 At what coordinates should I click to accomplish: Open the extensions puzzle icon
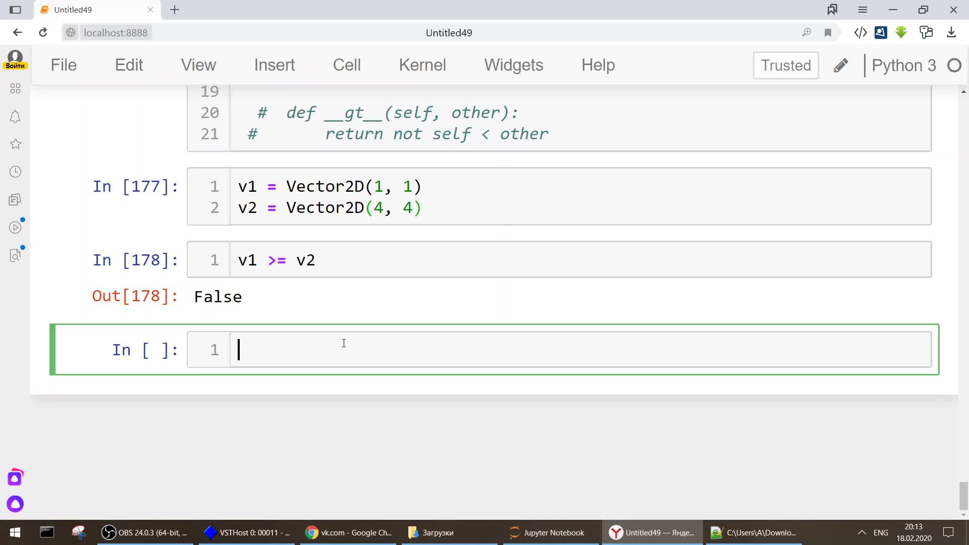pyautogui.click(x=926, y=33)
